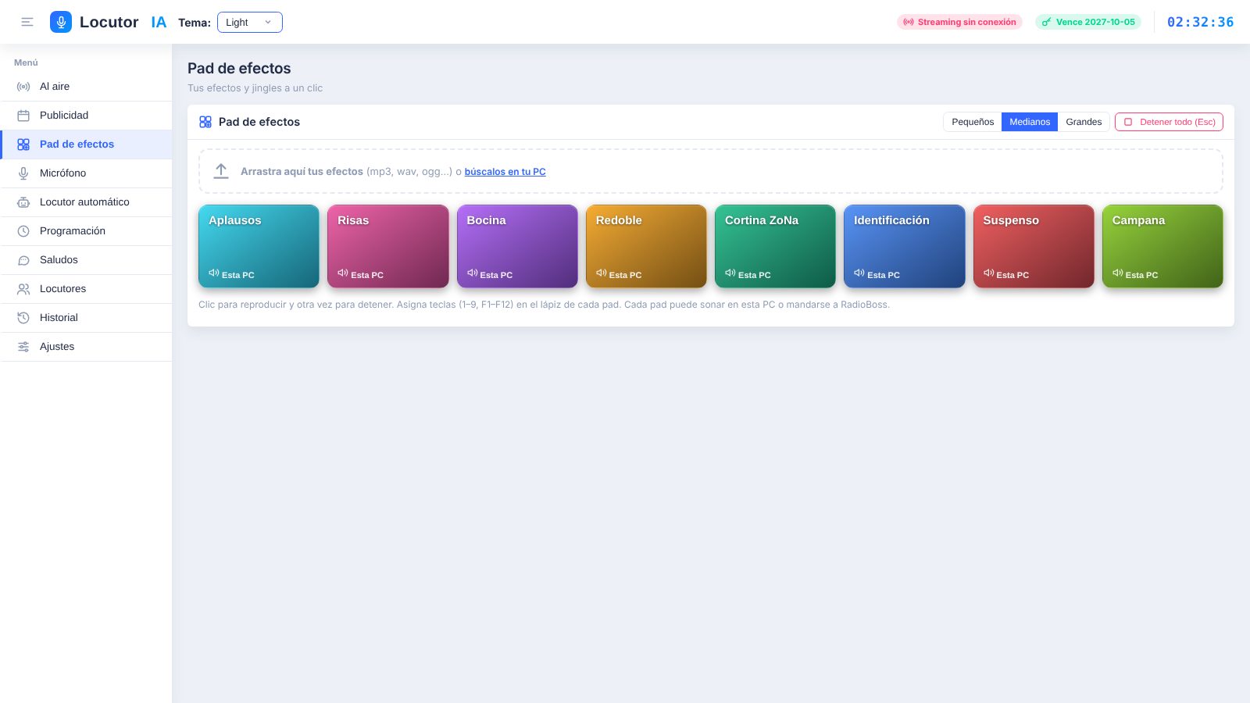
Task: Set pad size to Pequeños
Action: pyautogui.click(x=973, y=122)
